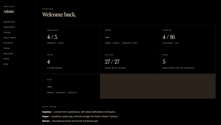The height and width of the screenshot is (125, 221).
Task: Navigate to Team in sidebar
Action: pos(6,48)
